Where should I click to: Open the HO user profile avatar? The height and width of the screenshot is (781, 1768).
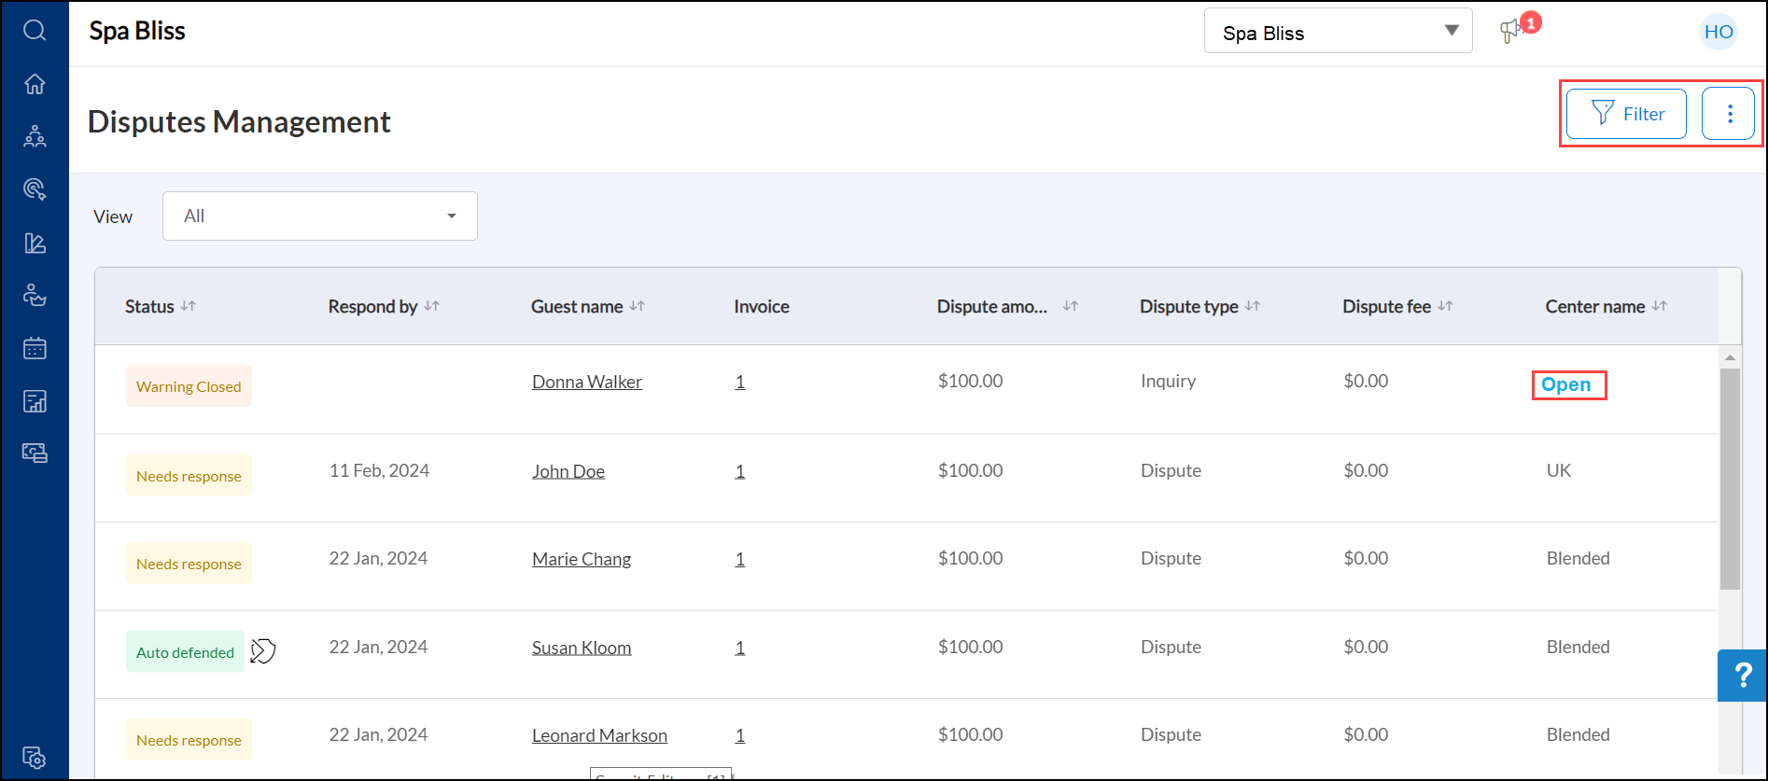(x=1719, y=32)
